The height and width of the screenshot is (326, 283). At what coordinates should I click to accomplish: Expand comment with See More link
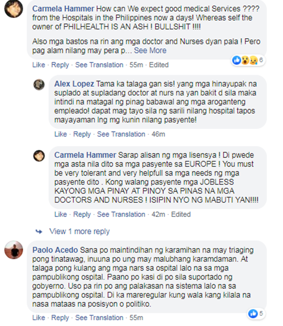tap(150, 51)
